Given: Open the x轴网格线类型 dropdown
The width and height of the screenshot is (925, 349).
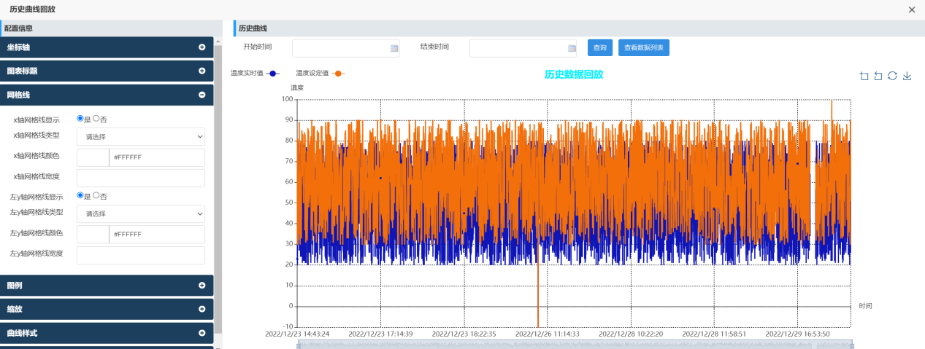Looking at the screenshot, I should tap(141, 136).
